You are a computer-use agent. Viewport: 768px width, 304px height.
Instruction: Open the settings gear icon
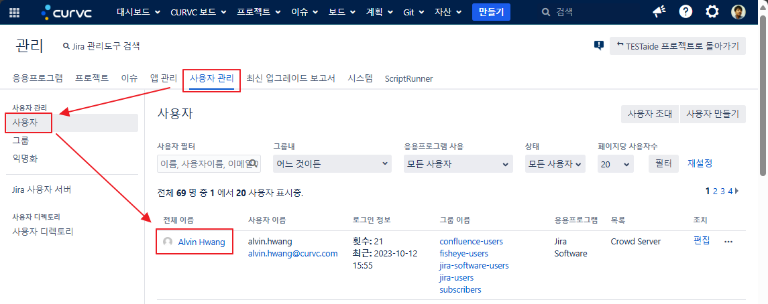coord(712,12)
